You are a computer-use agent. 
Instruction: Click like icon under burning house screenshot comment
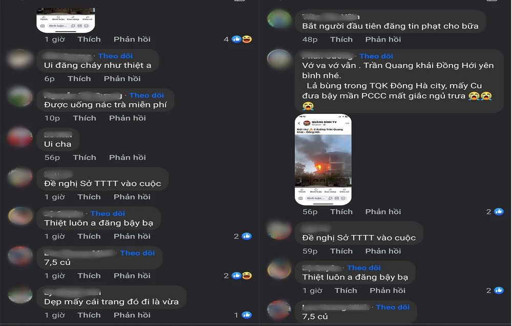tap(499, 212)
